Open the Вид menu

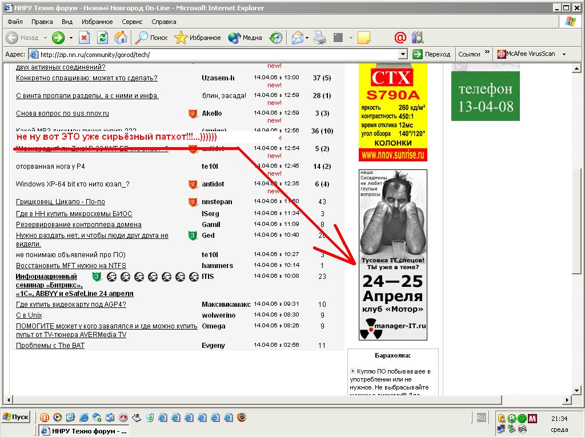click(x=67, y=22)
